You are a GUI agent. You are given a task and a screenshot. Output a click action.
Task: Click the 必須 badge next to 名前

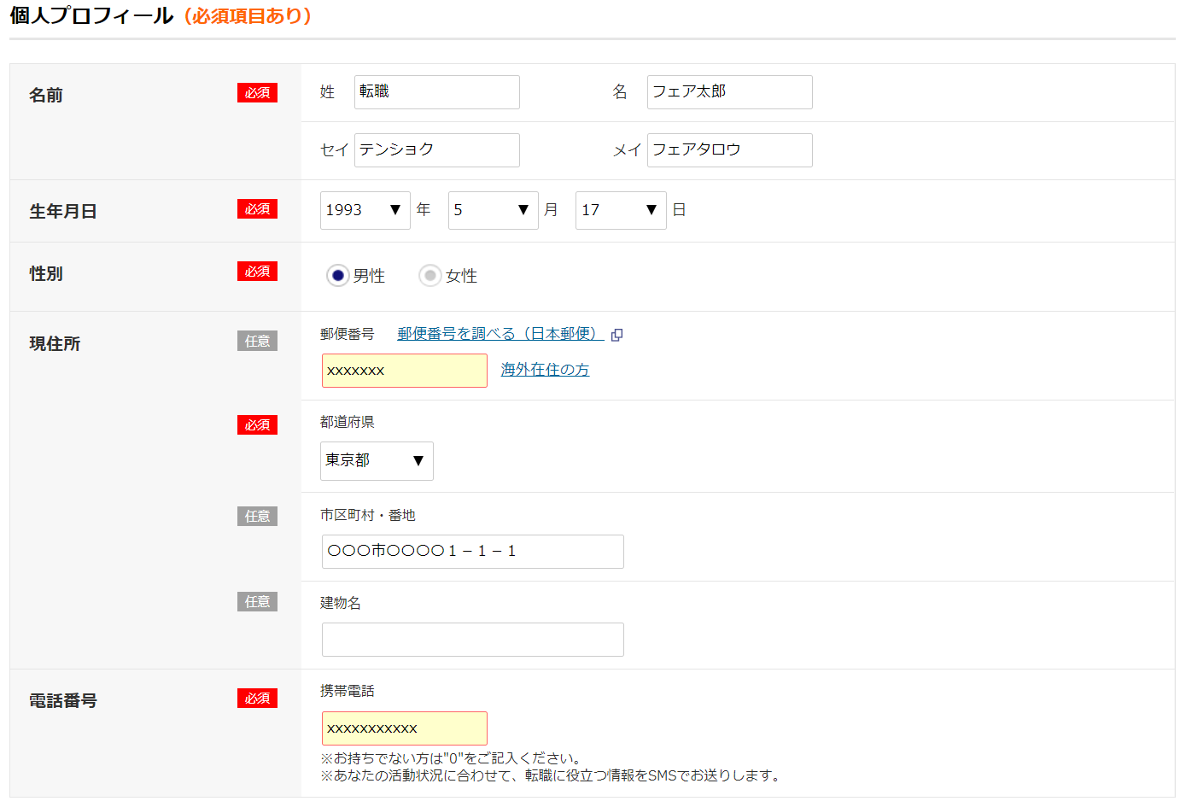(x=257, y=92)
